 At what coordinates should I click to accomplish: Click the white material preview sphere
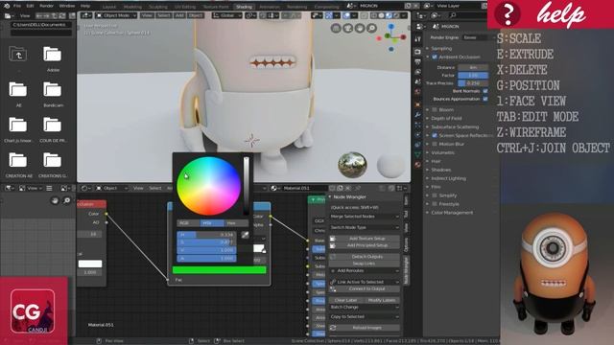[x=390, y=166]
